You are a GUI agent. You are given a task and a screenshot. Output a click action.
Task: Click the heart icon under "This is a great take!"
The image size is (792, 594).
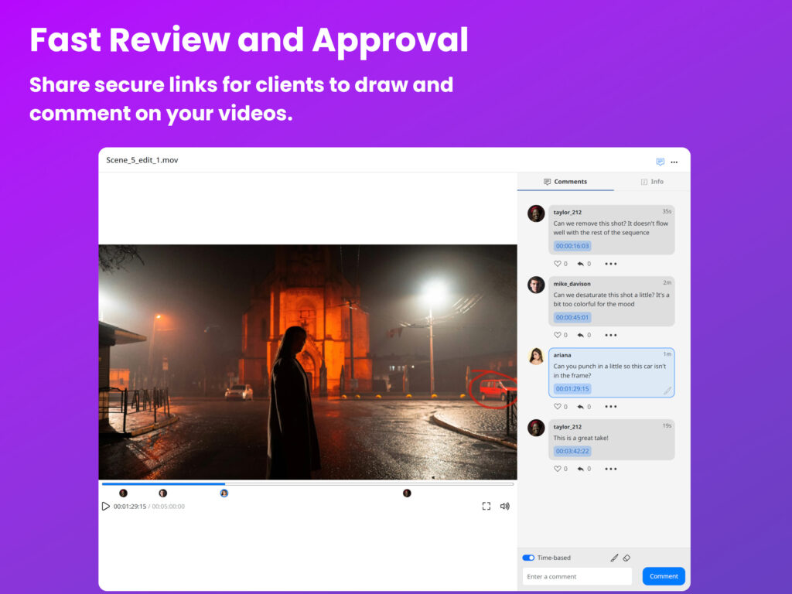[557, 469]
